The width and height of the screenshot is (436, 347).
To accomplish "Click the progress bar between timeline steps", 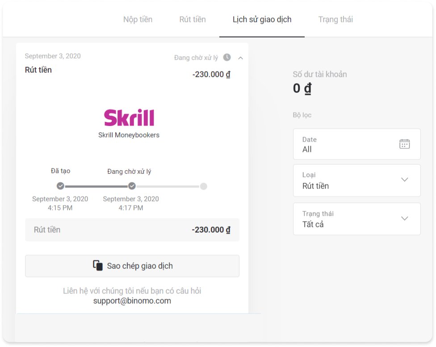I will tap(96, 186).
